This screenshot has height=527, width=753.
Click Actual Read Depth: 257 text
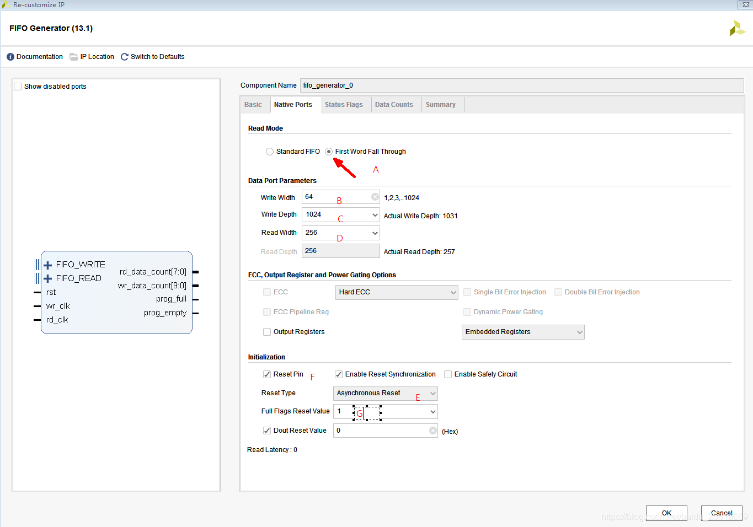point(419,252)
